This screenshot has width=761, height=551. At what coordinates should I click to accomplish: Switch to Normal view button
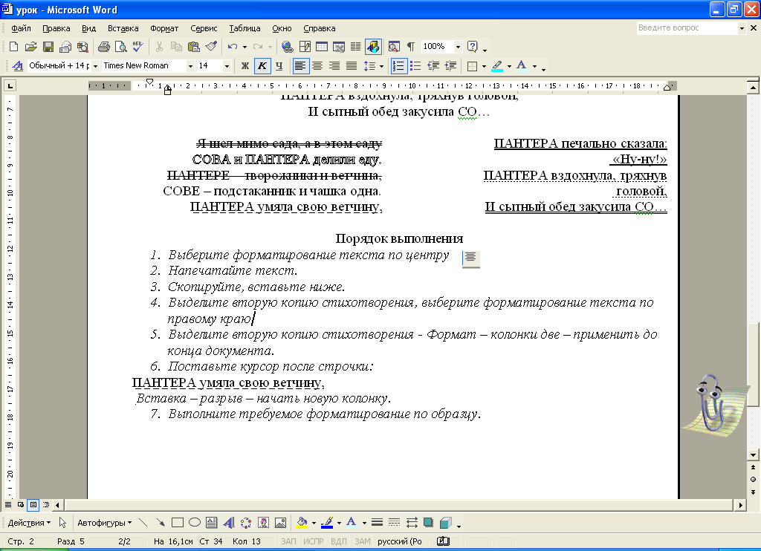8,505
